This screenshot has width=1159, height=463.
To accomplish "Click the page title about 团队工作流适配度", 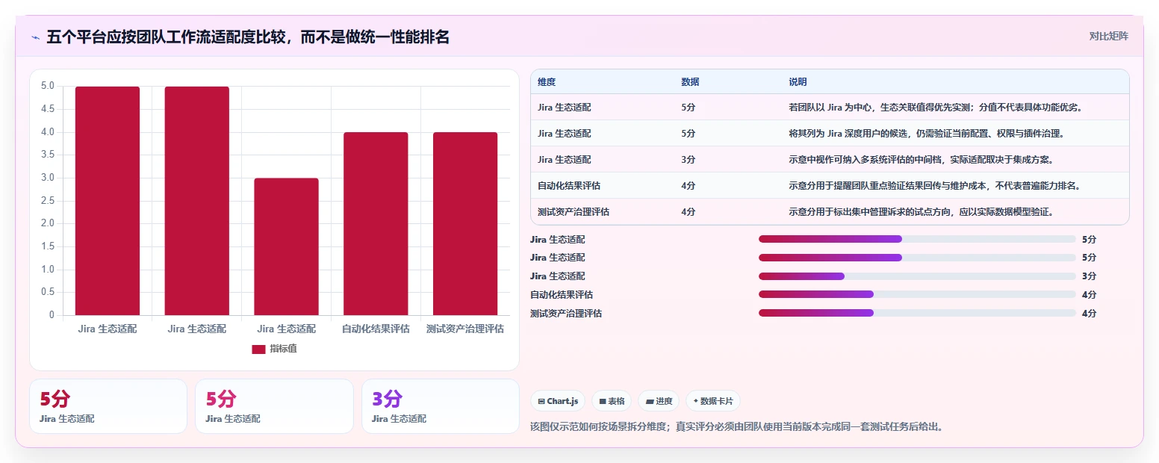I will click(248, 37).
